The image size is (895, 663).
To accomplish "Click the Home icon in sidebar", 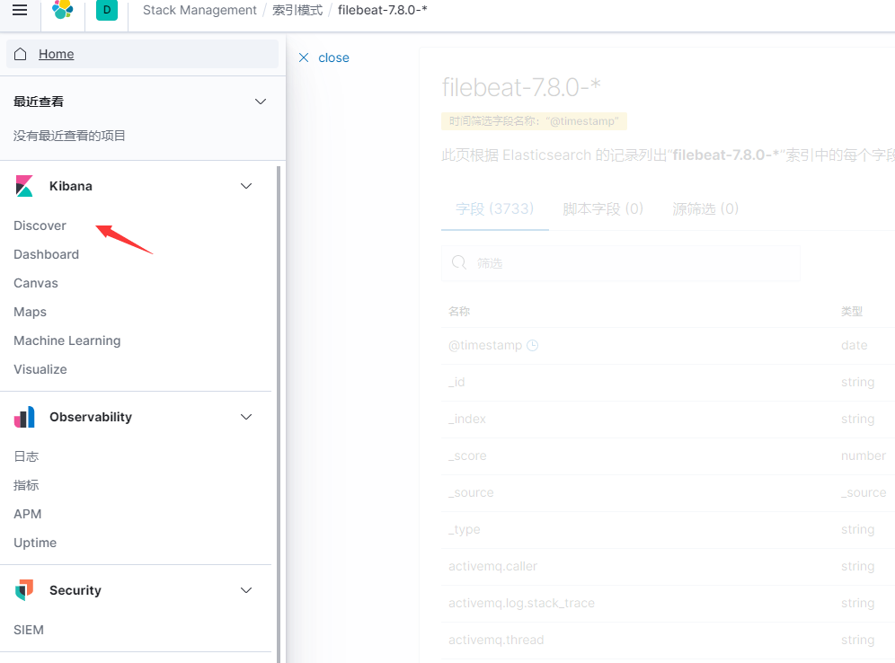I will [21, 54].
